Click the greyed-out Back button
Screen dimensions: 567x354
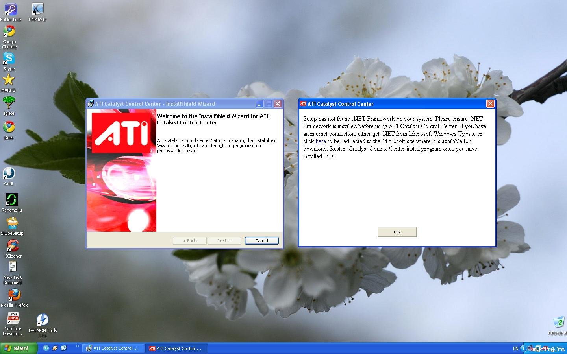pos(189,241)
